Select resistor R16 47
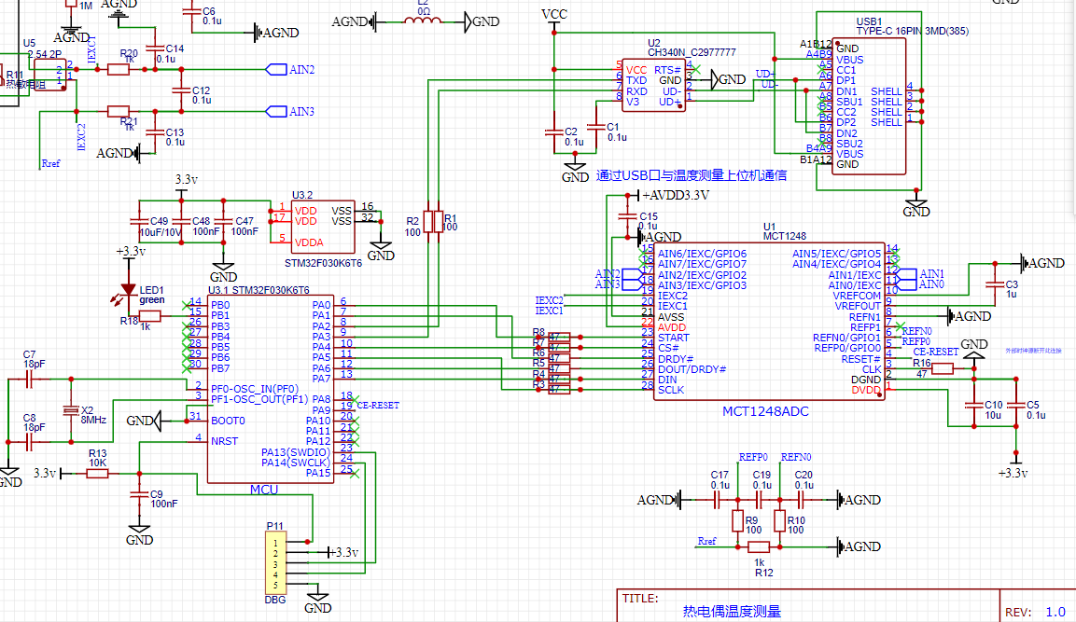1076x622 pixels. 943,368
